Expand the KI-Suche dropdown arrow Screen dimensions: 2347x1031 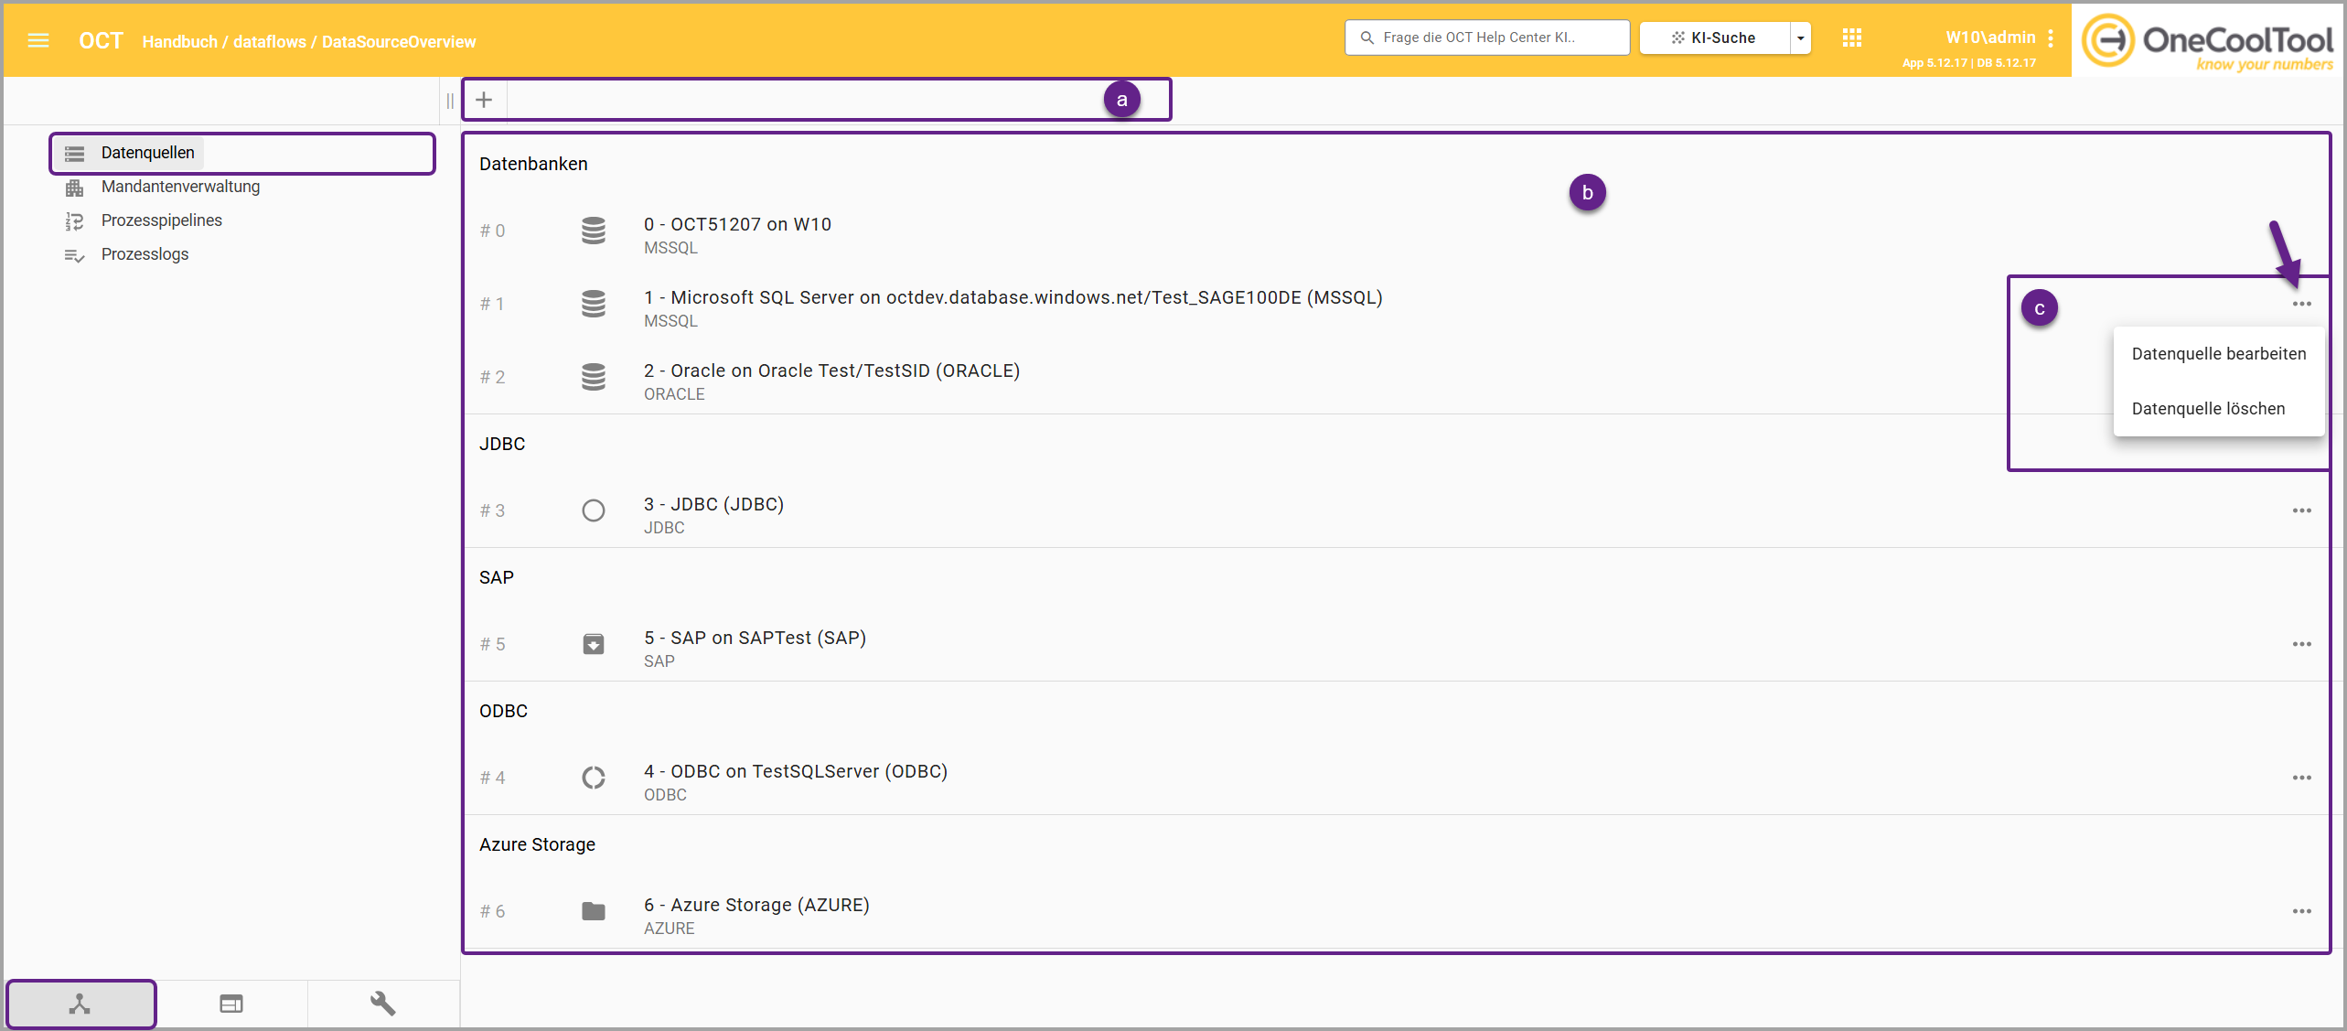(x=1800, y=38)
